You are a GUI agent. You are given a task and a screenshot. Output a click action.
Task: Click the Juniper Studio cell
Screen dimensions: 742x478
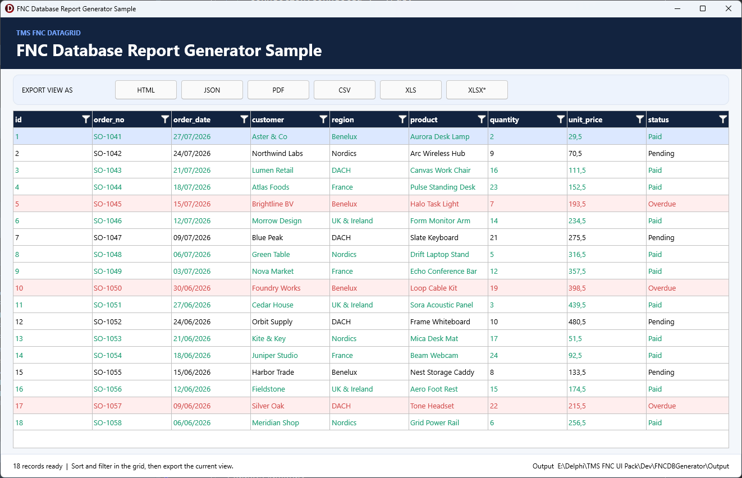click(x=290, y=355)
